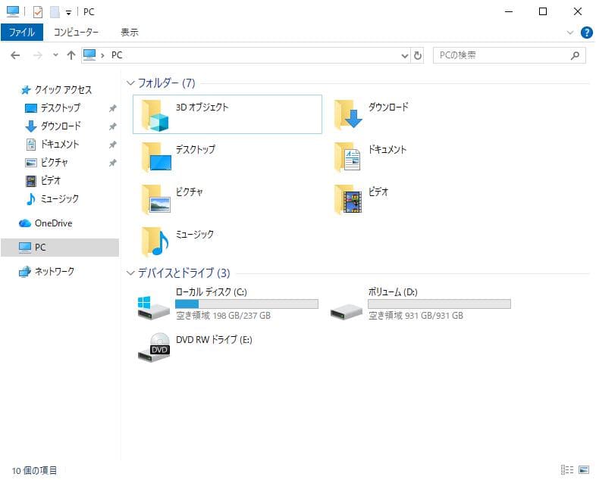Open Help with the blue question mark icon
This screenshot has height=480, width=596.
click(x=586, y=33)
